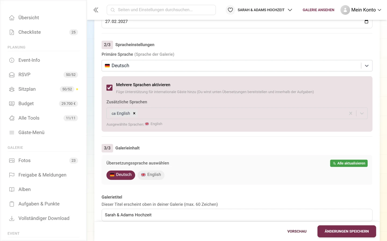Click the 3/3 step badge
387x241 pixels.
coord(107,148)
